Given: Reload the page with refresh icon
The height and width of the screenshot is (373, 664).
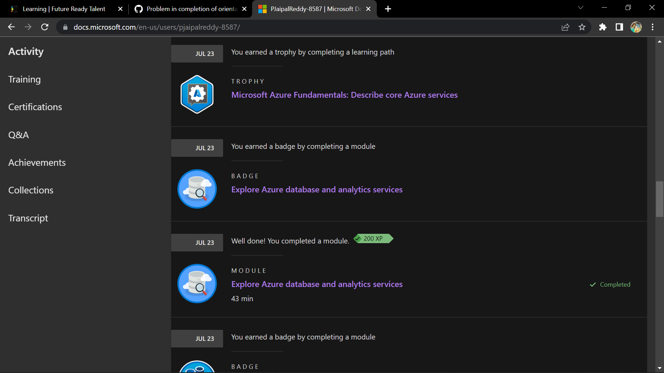Looking at the screenshot, I should pyautogui.click(x=45, y=27).
